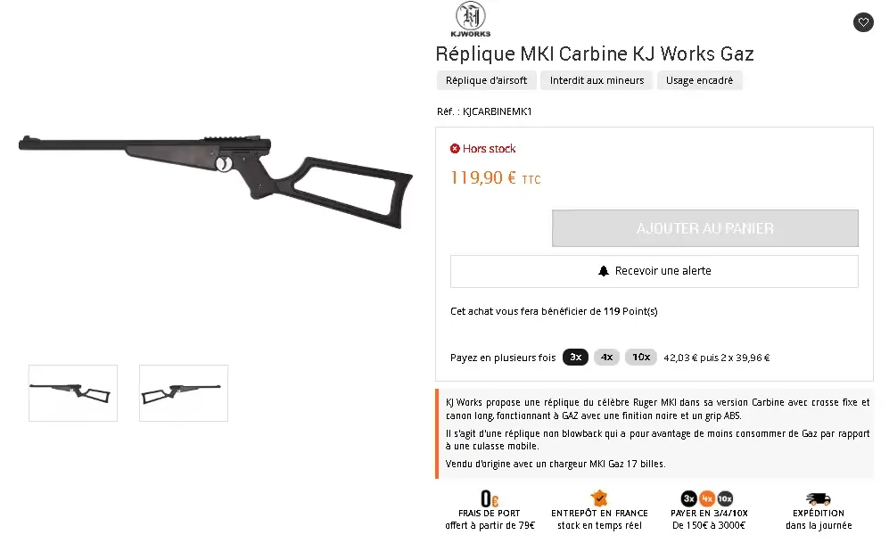Click the red out-of-stock icon
This screenshot has width=889, height=543.
[x=455, y=149]
